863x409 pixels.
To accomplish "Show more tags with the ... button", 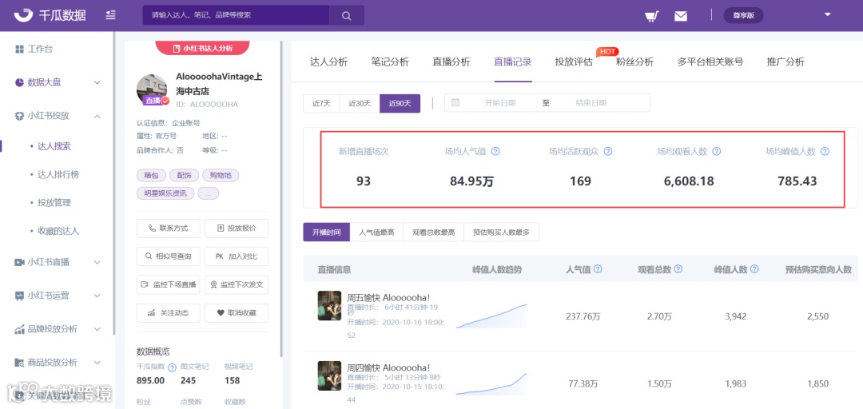I will point(209,193).
